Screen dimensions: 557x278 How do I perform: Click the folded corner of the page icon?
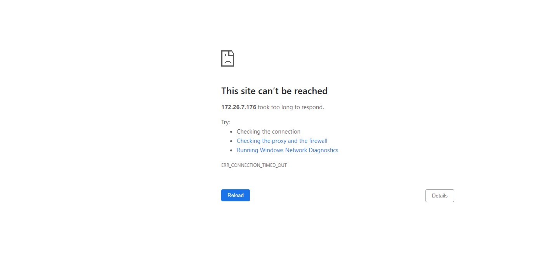click(232, 53)
